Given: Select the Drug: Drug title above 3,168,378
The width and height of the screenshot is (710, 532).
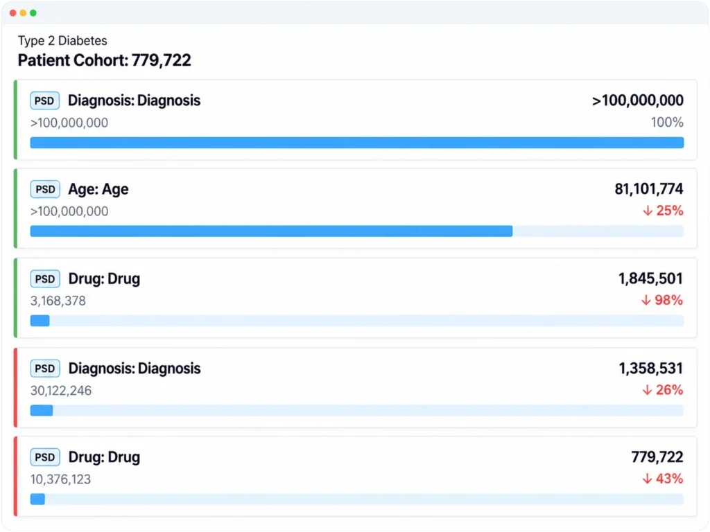Looking at the screenshot, I should click(104, 278).
